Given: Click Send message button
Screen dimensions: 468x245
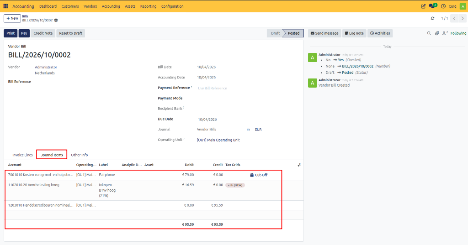Looking at the screenshot, I should [324, 33].
